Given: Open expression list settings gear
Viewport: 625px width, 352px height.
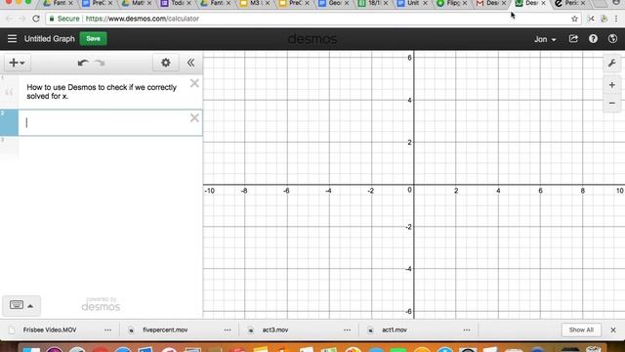Looking at the screenshot, I should [x=165, y=63].
